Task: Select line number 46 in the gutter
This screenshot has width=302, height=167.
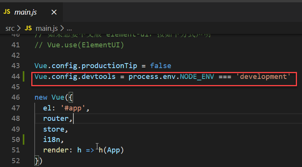Action: pos(15,97)
